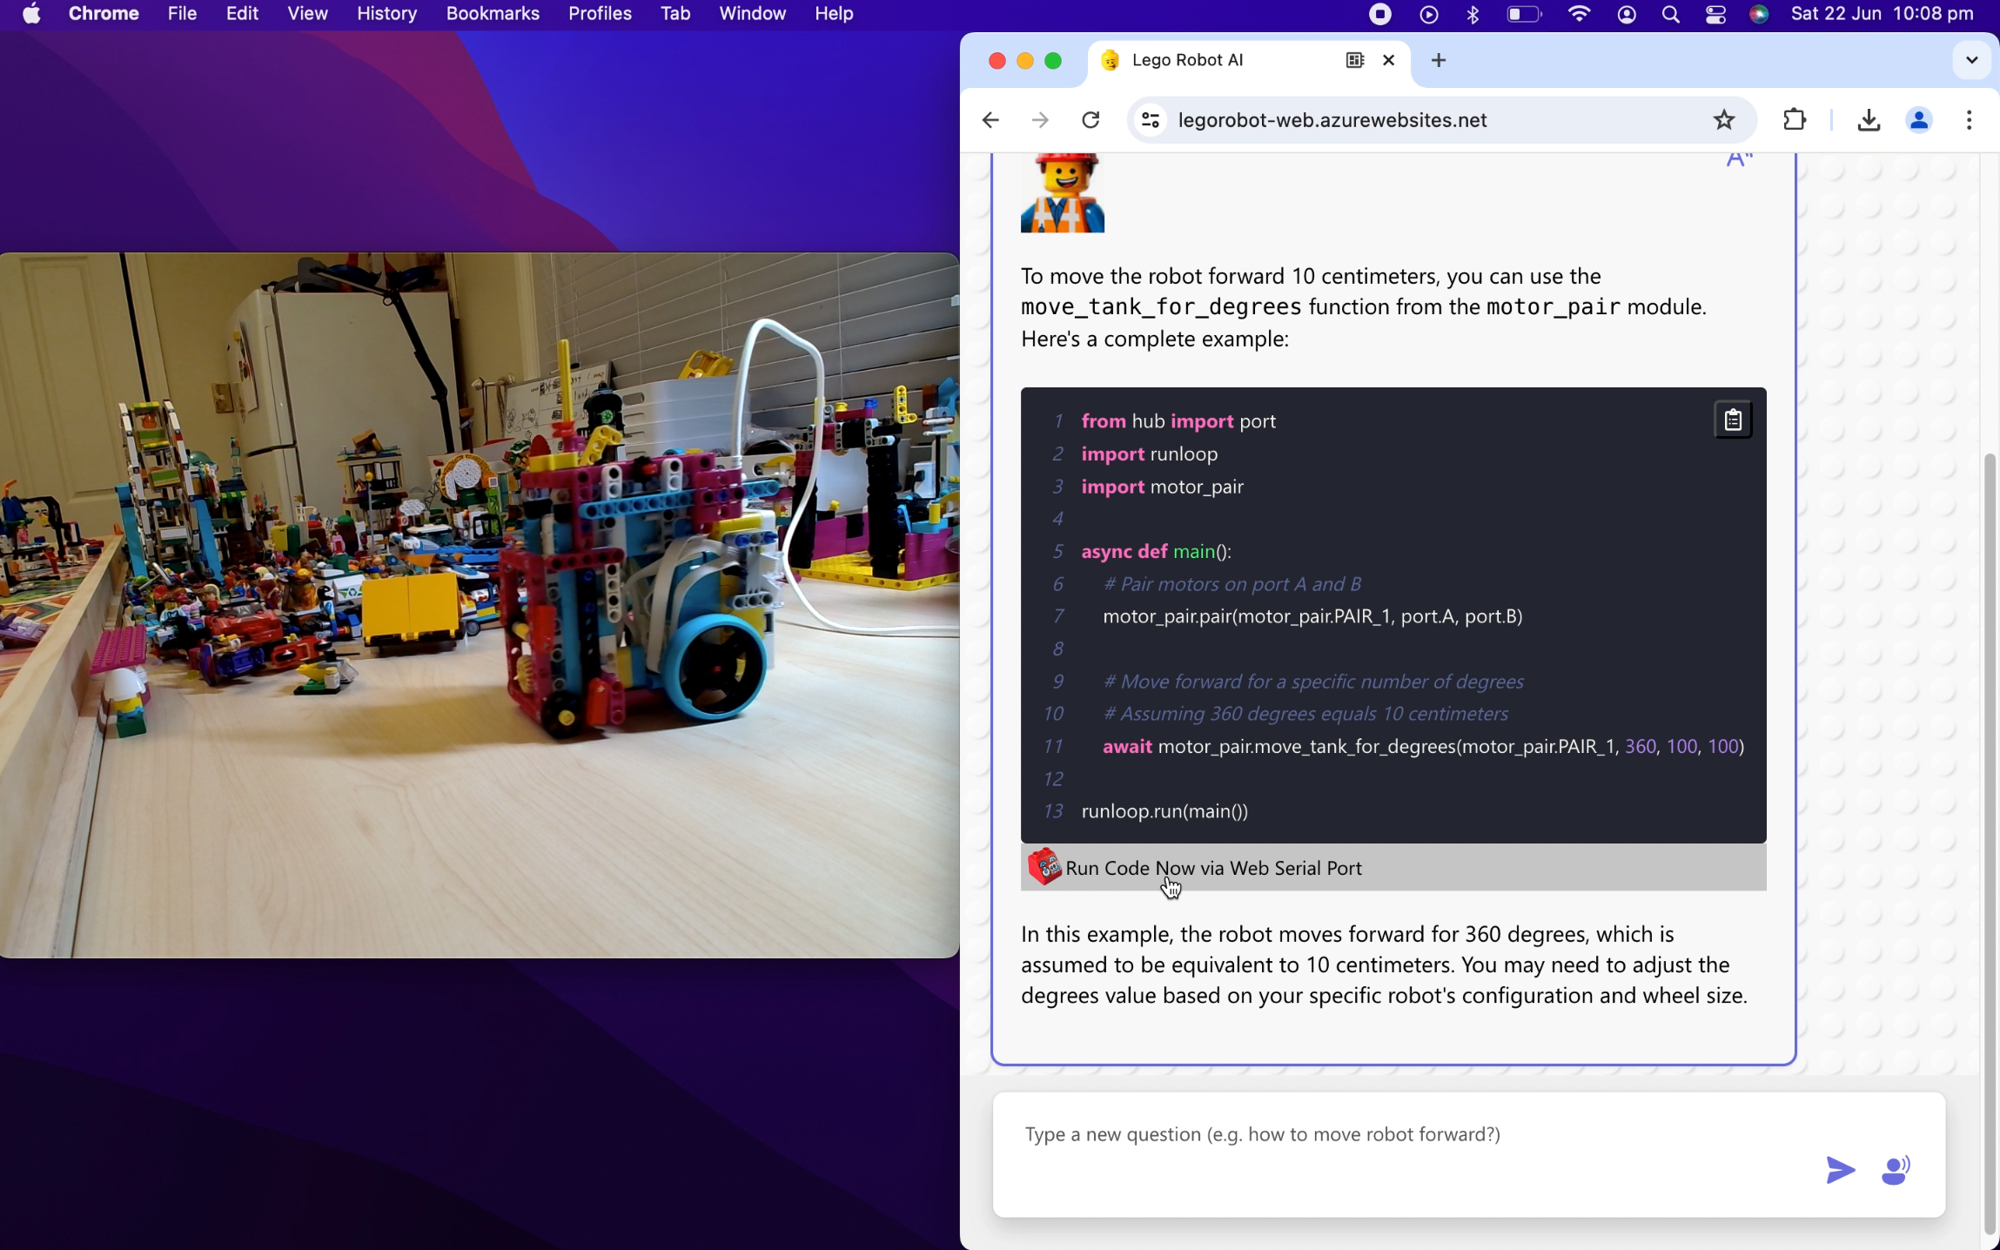This screenshot has width=2000, height=1250.
Task: Expand the tab search dropdown chevron
Action: coord(1971,60)
